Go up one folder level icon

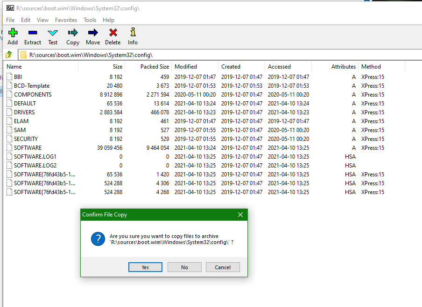[x=9, y=55]
